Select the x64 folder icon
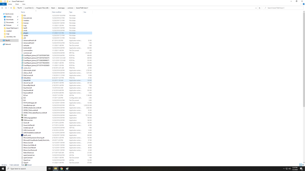This screenshot has height=171, width=305. click(22, 38)
